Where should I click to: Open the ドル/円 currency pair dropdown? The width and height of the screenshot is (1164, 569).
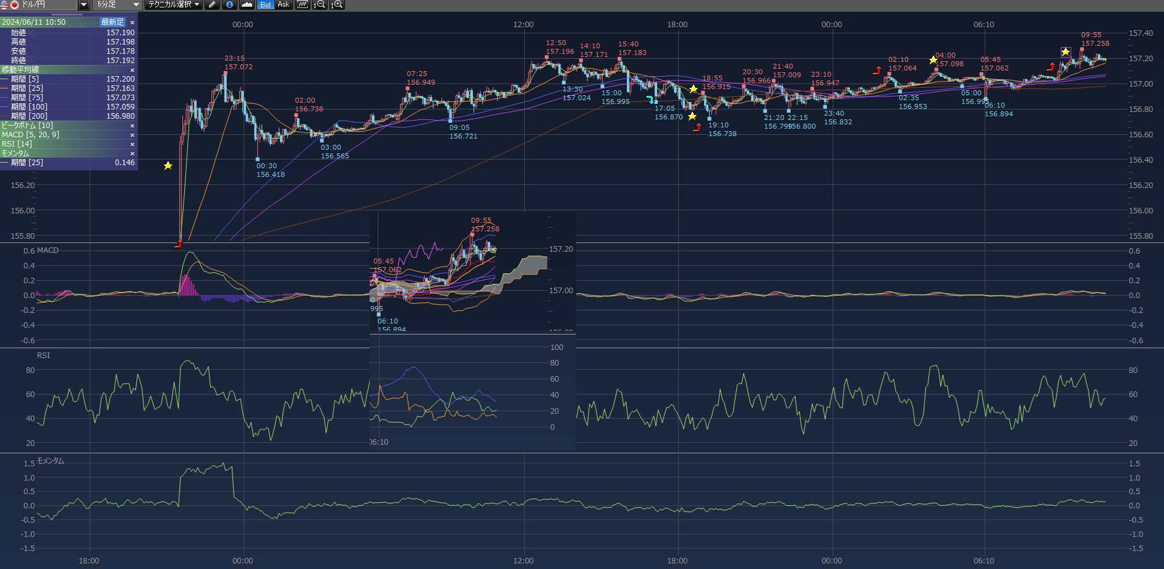[x=83, y=5]
